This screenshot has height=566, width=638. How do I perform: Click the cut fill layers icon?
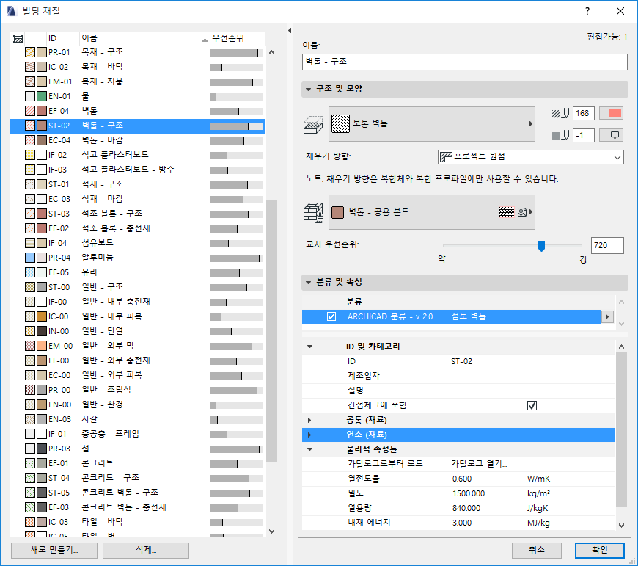(313, 125)
